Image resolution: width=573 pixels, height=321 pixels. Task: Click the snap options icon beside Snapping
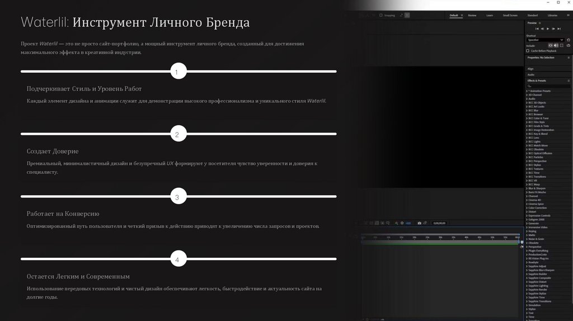401,15
